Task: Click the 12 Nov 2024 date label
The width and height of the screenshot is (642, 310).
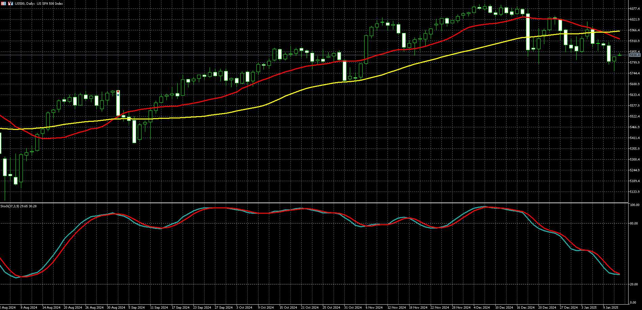Action: pos(397,308)
